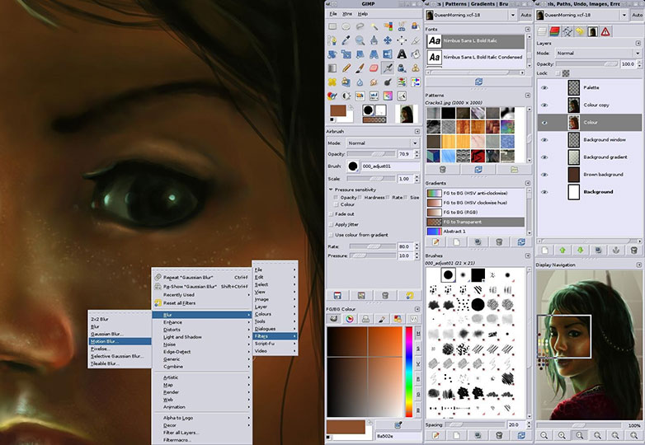
Task: Select the Blur/Sharpen droplet tool
Action: 360,82
